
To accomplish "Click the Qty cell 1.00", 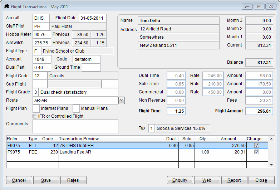I will point(202,152).
